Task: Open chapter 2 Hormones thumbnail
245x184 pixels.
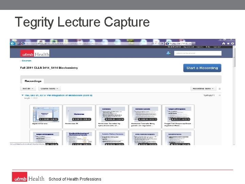Action: coord(79,117)
